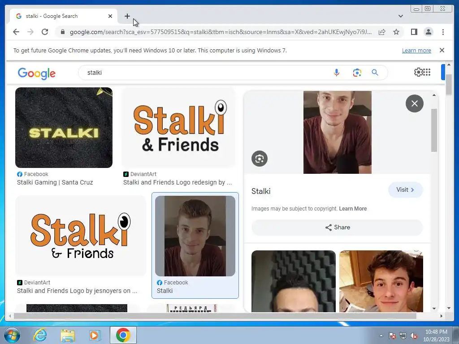Visit the source page
The width and height of the screenshot is (459, 344).
tap(405, 190)
